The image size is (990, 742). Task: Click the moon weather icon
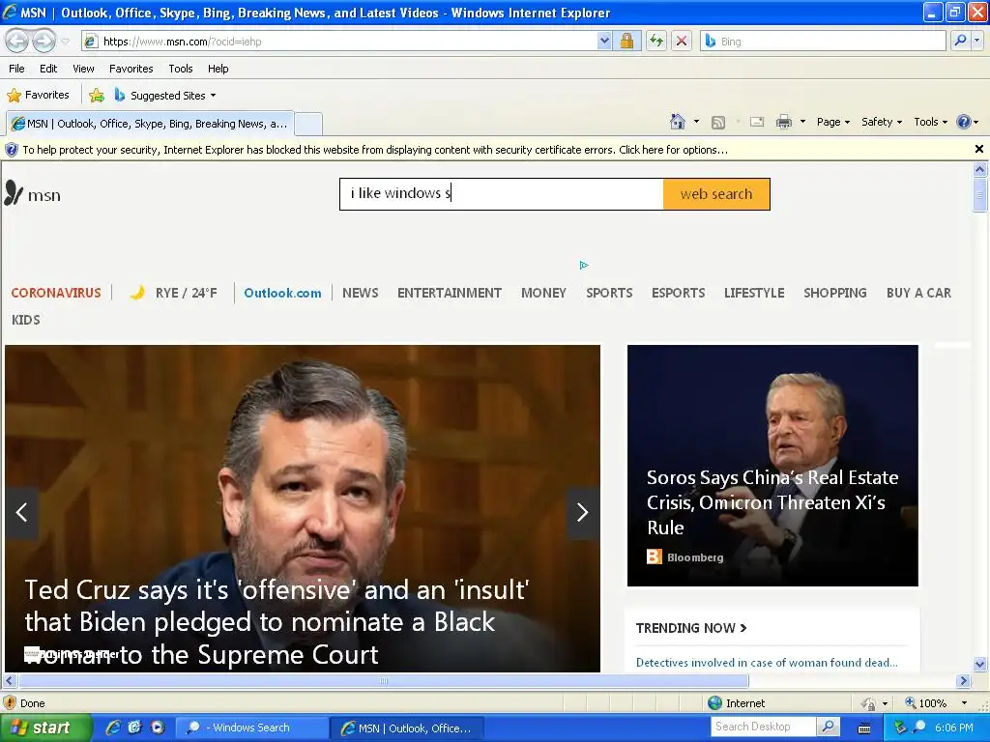coord(137,293)
